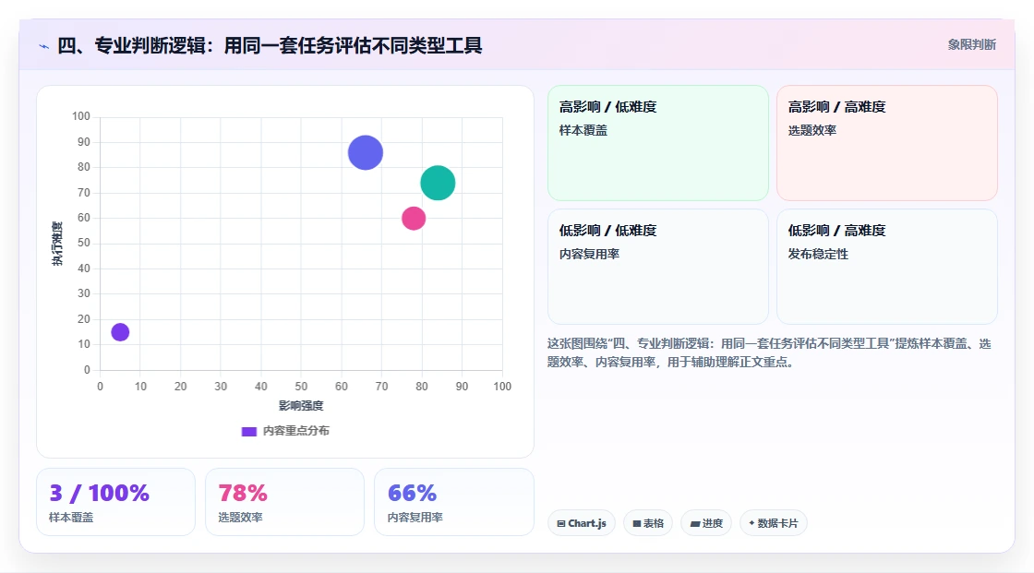Viewport: 1034px width, 573px height.
Task: Click the 象限判断 label in the header
Action: pyautogui.click(x=971, y=45)
